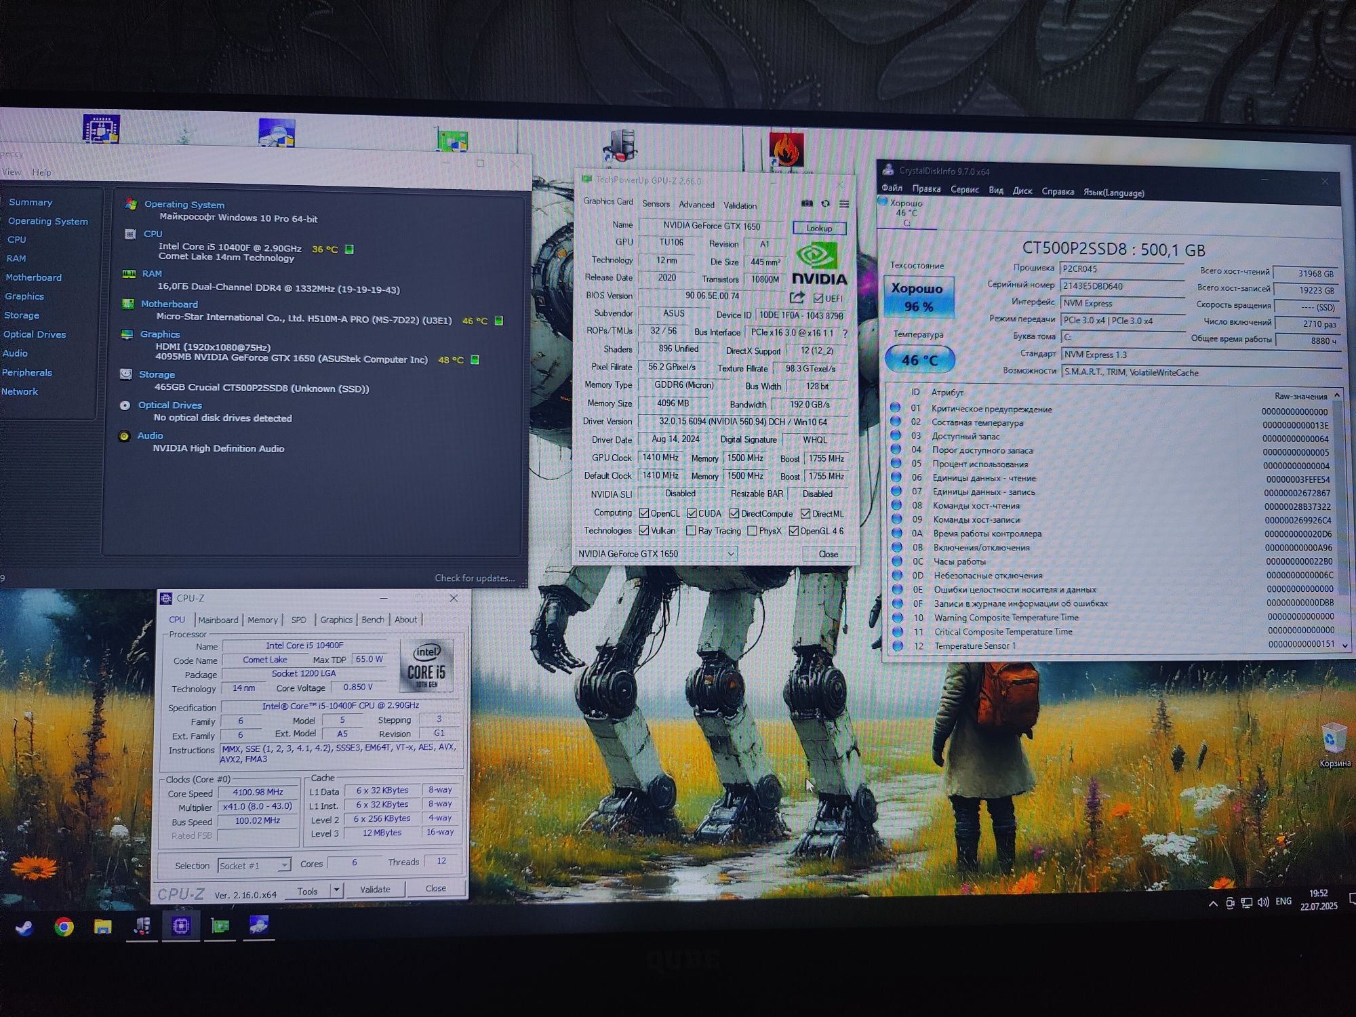Image resolution: width=1356 pixels, height=1017 pixels.
Task: Click the CrystalDiskInfo taskbar icon
Action: tap(259, 925)
